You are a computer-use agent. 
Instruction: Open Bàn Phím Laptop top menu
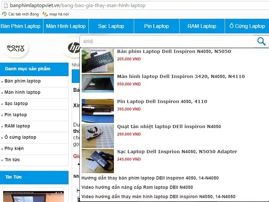(x=21, y=26)
